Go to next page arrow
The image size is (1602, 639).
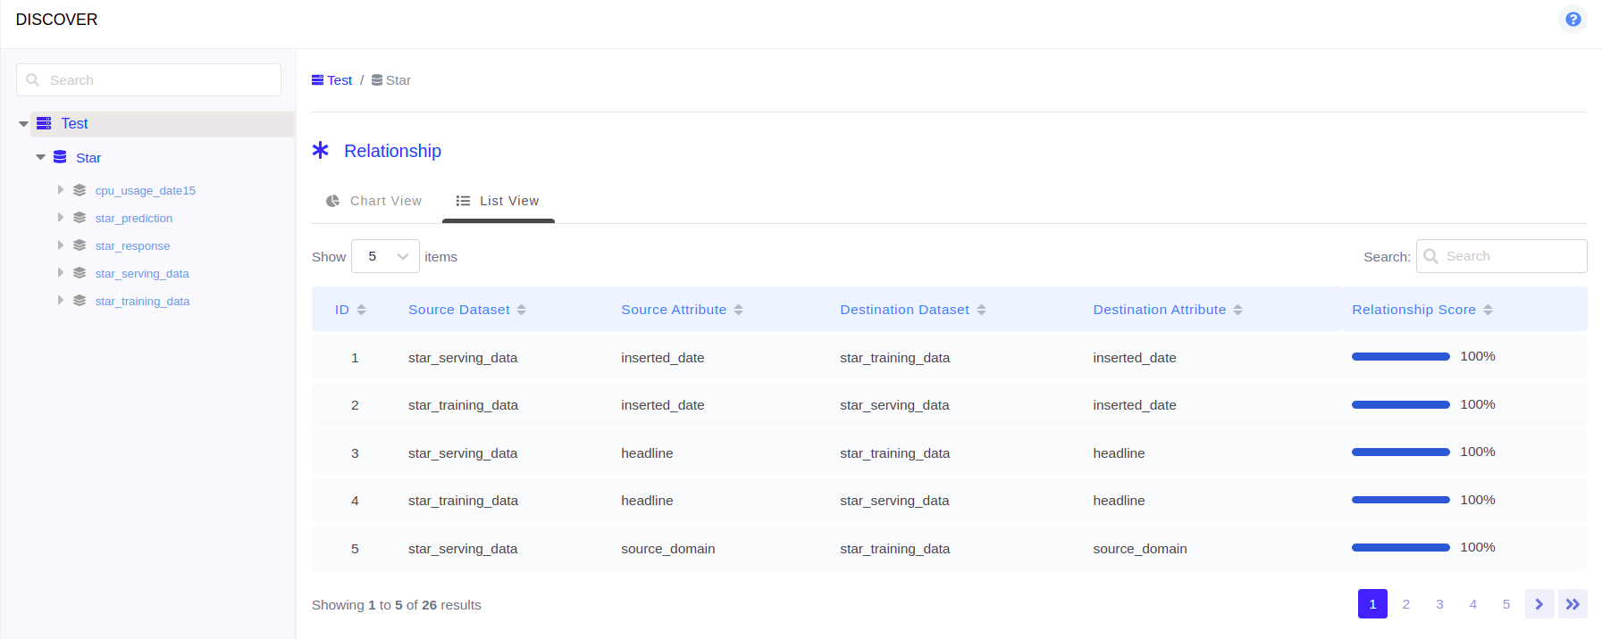click(x=1539, y=604)
